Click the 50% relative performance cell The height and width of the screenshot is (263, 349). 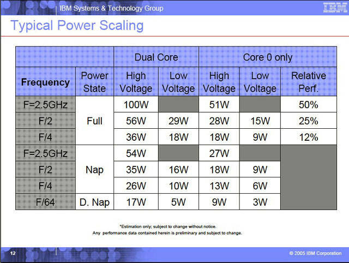[x=308, y=105]
